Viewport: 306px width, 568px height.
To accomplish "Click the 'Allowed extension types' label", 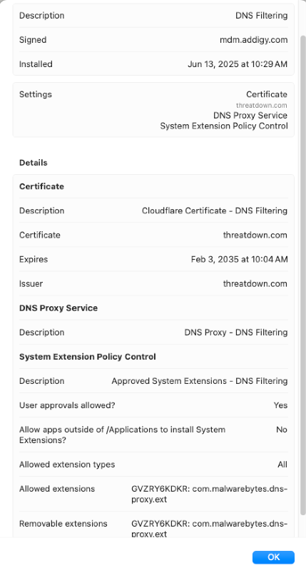I will (67, 465).
